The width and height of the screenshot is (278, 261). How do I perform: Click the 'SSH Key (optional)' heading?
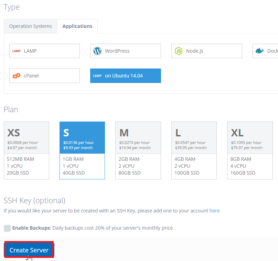point(34,201)
